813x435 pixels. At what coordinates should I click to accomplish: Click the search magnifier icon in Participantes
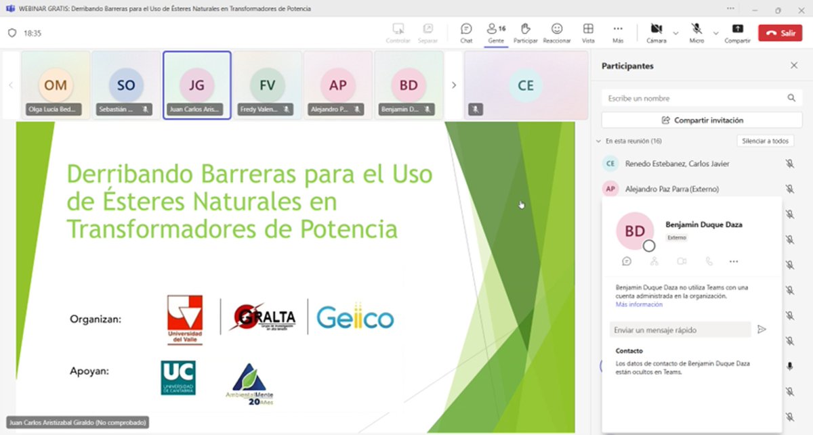tap(791, 98)
